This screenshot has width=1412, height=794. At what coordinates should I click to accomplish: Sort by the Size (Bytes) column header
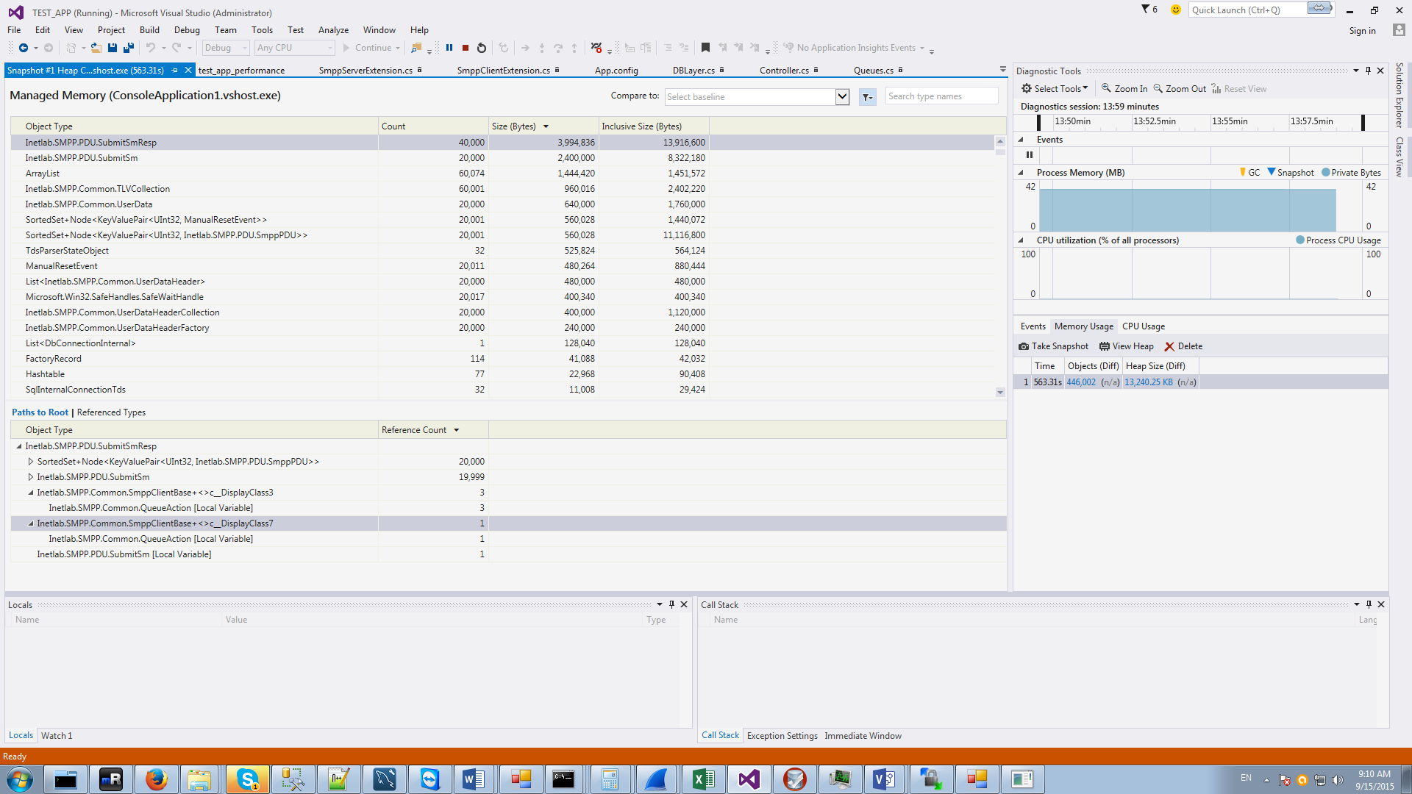pyautogui.click(x=543, y=126)
